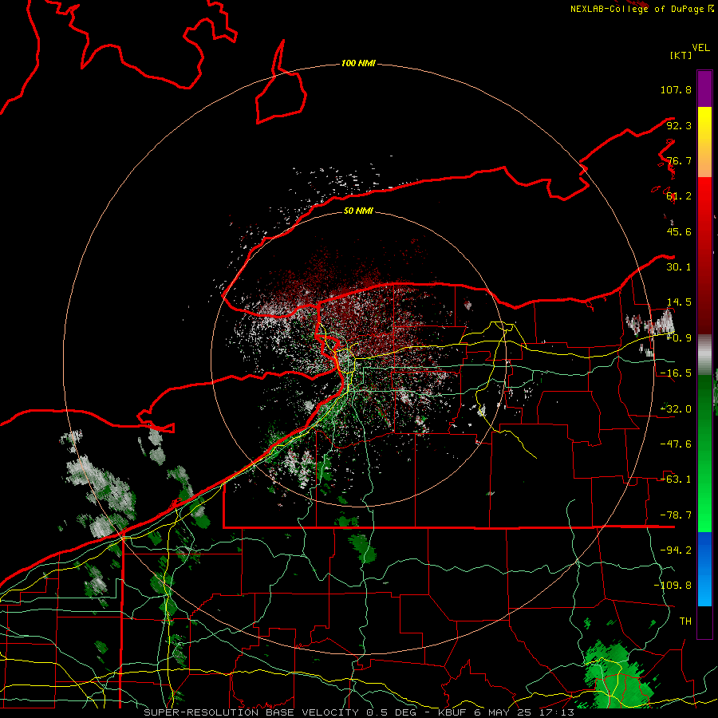Select the 76.7 legend value
718x718 pixels.
point(679,160)
